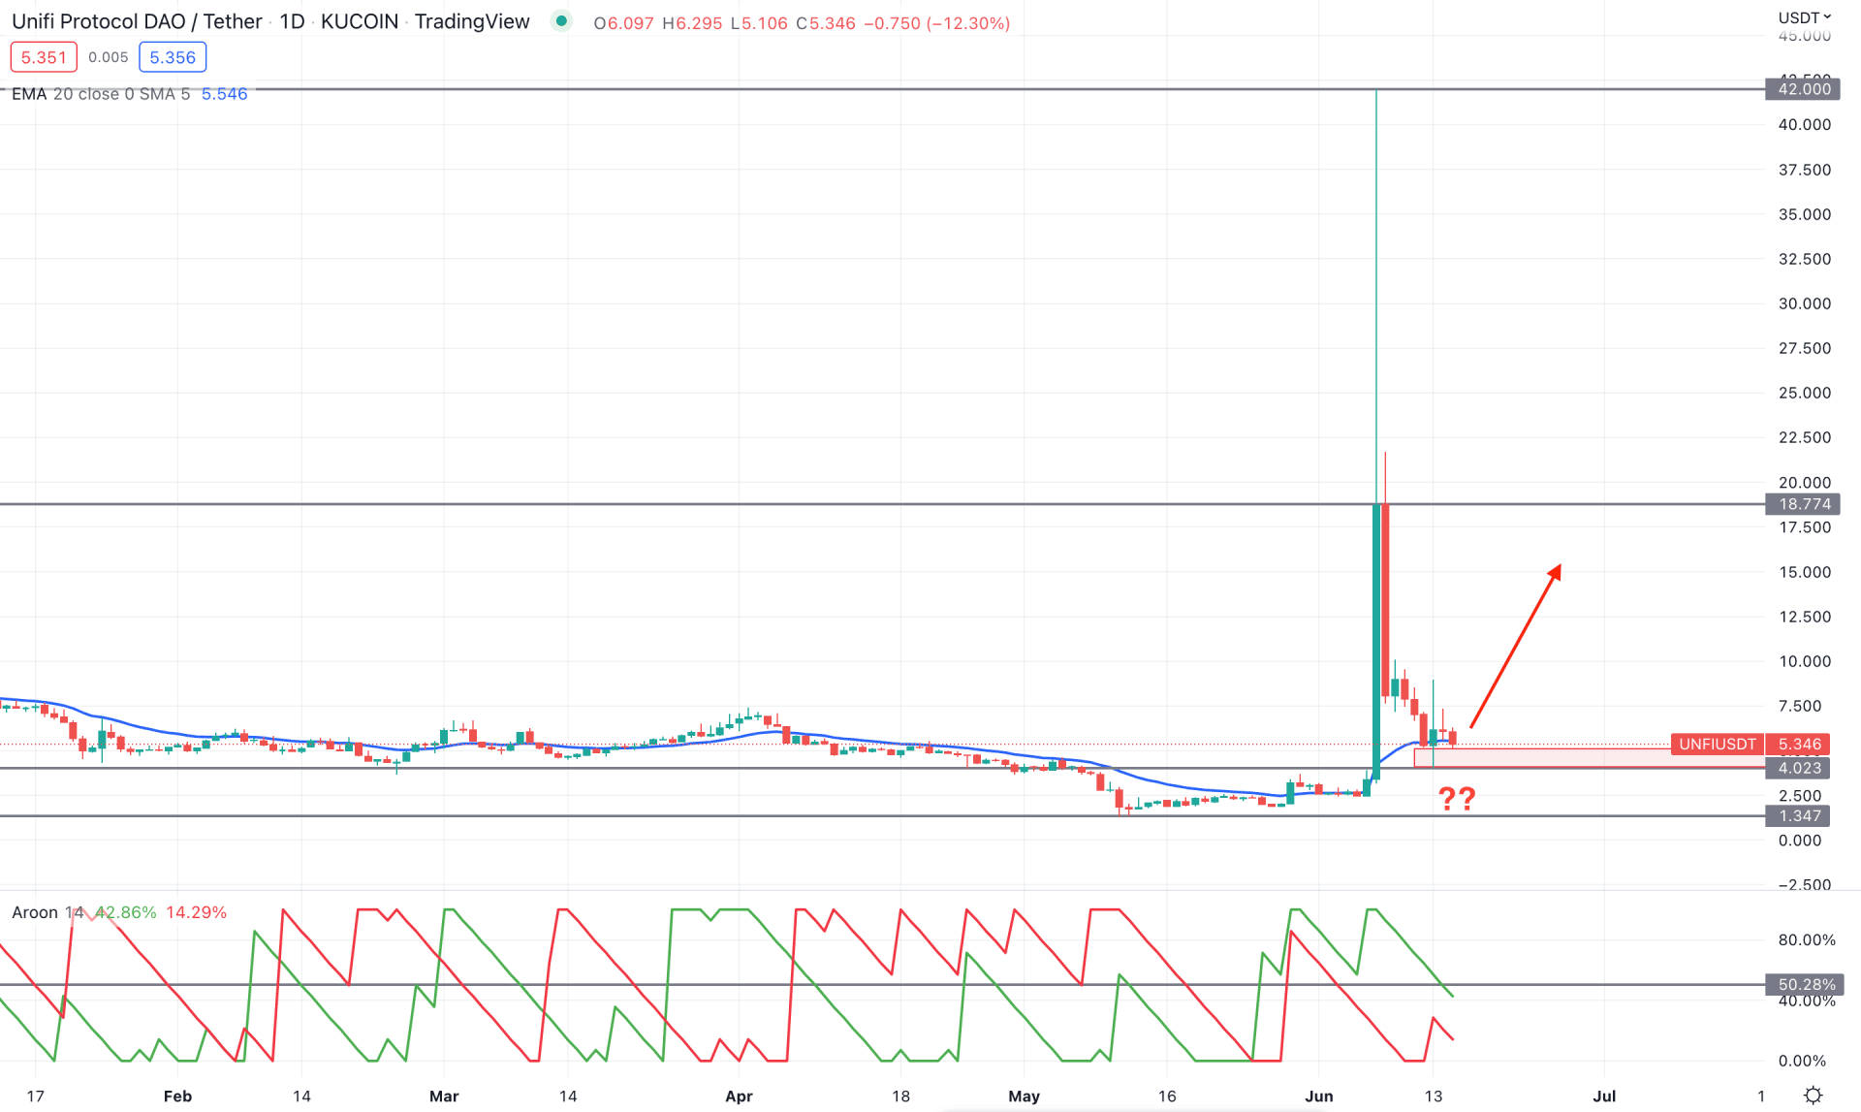Click the Apr label on time axis
This screenshot has height=1112, width=1861.
739,1096
